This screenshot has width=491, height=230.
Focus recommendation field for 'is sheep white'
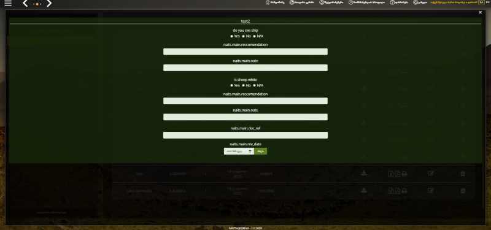245,101
